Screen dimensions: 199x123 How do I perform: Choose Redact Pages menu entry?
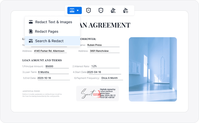tap(52, 32)
